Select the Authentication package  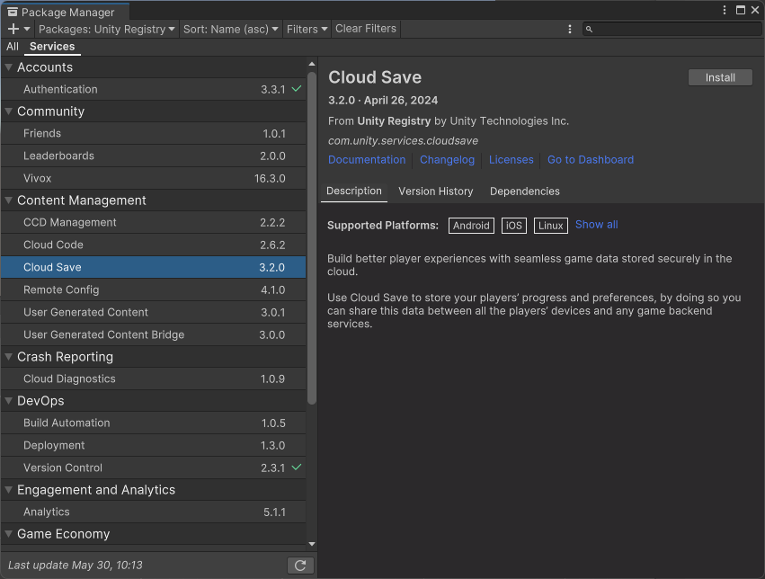153,89
